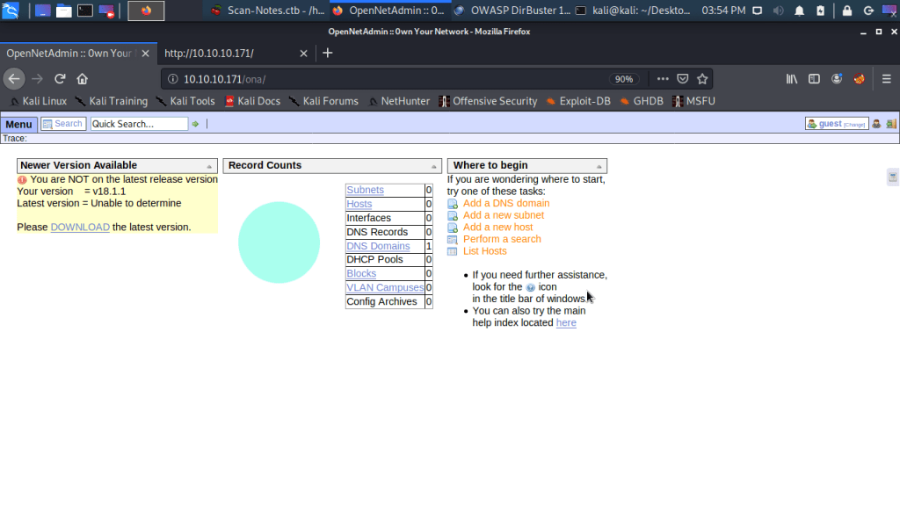
Task: Open the Subnets record link
Action: [x=365, y=190]
